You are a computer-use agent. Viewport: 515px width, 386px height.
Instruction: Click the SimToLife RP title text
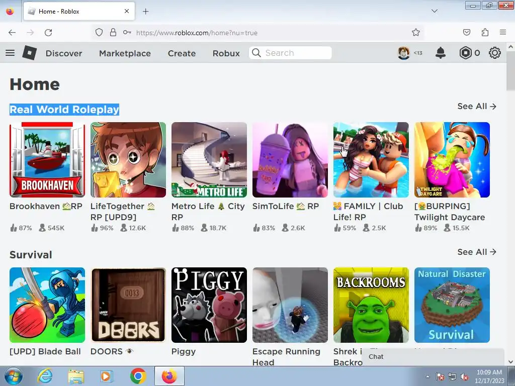point(286,206)
